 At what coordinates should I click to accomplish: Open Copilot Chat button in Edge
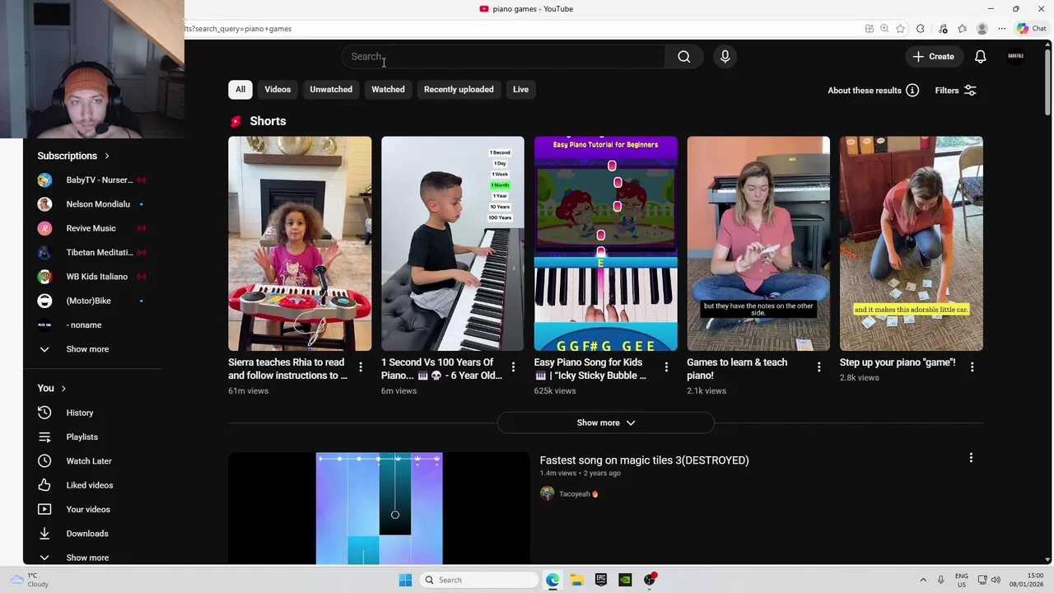click(x=1031, y=29)
